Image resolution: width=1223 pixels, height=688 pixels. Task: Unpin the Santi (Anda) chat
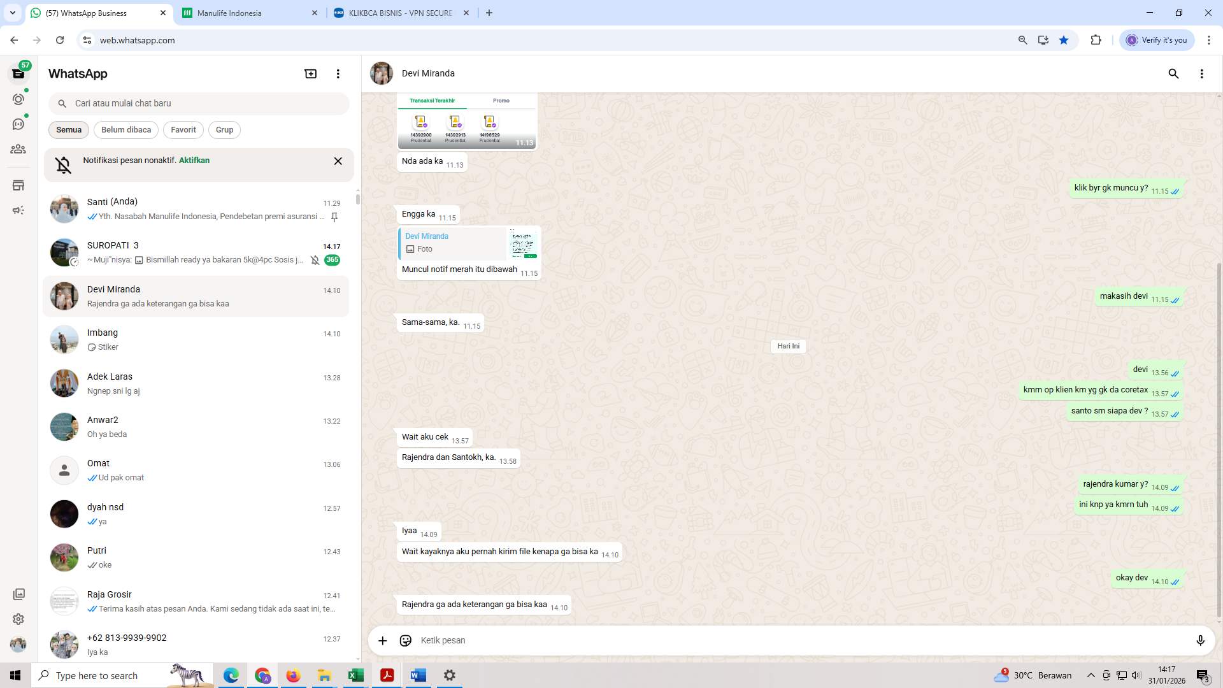pos(334,217)
